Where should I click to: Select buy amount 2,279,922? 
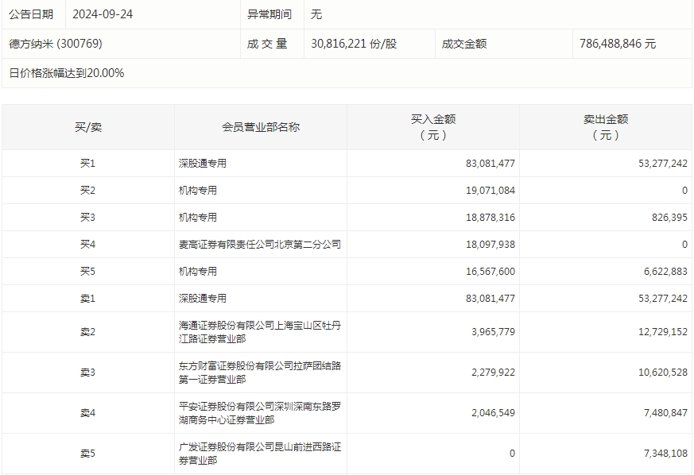point(493,373)
